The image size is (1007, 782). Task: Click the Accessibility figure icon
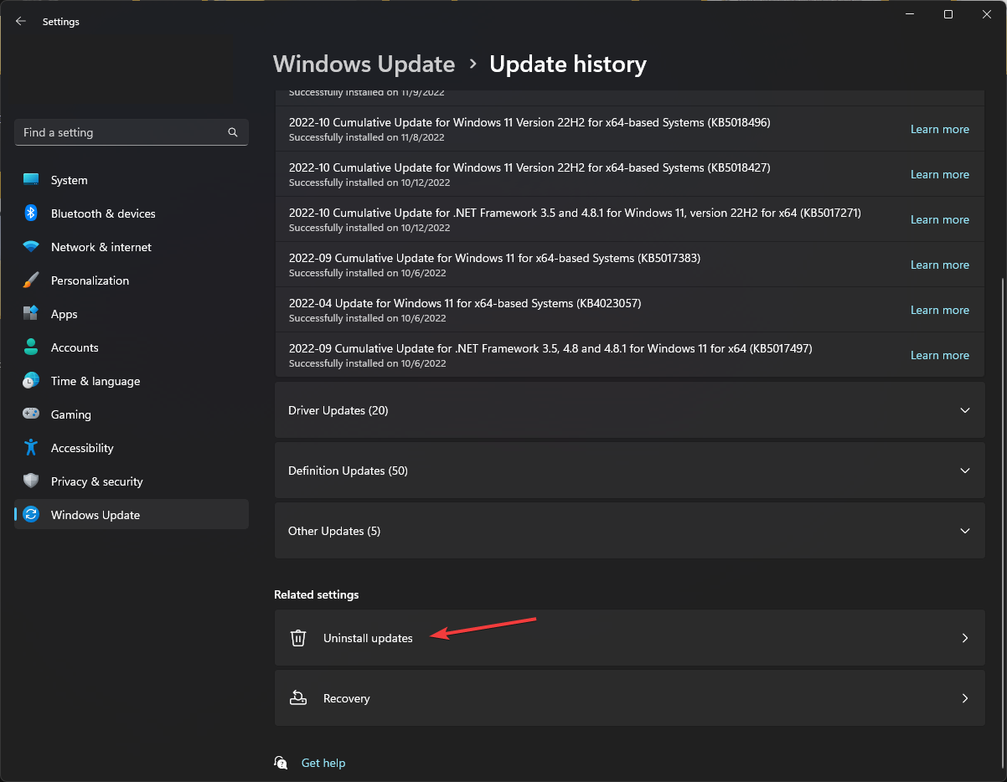(x=31, y=448)
